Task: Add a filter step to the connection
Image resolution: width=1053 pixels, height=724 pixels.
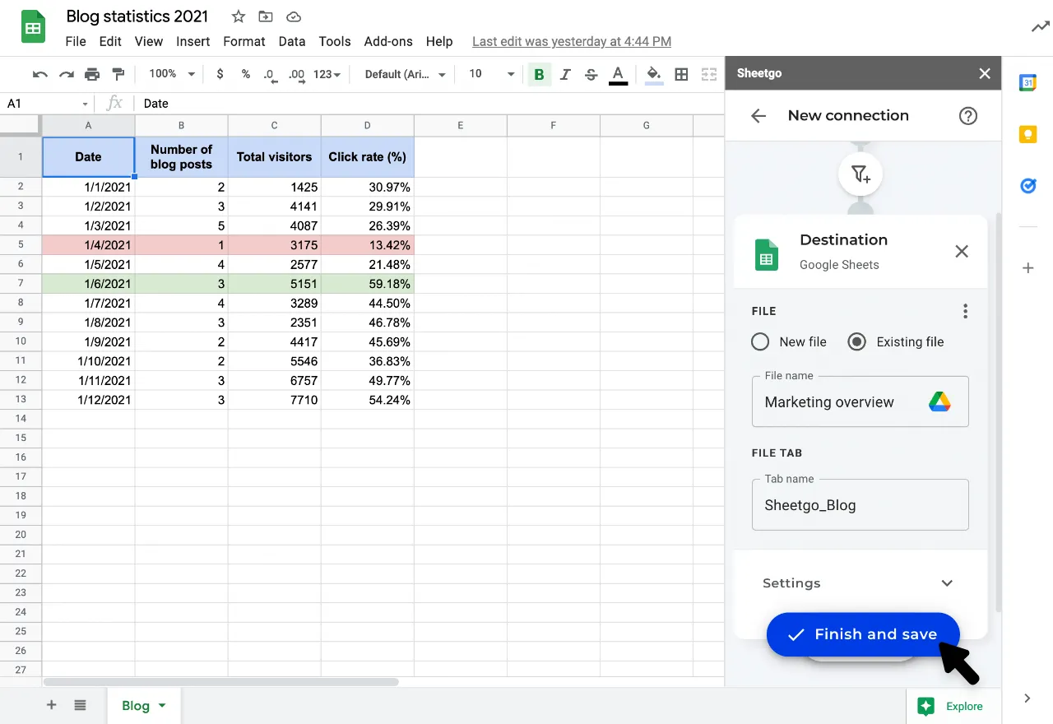Action: click(860, 174)
